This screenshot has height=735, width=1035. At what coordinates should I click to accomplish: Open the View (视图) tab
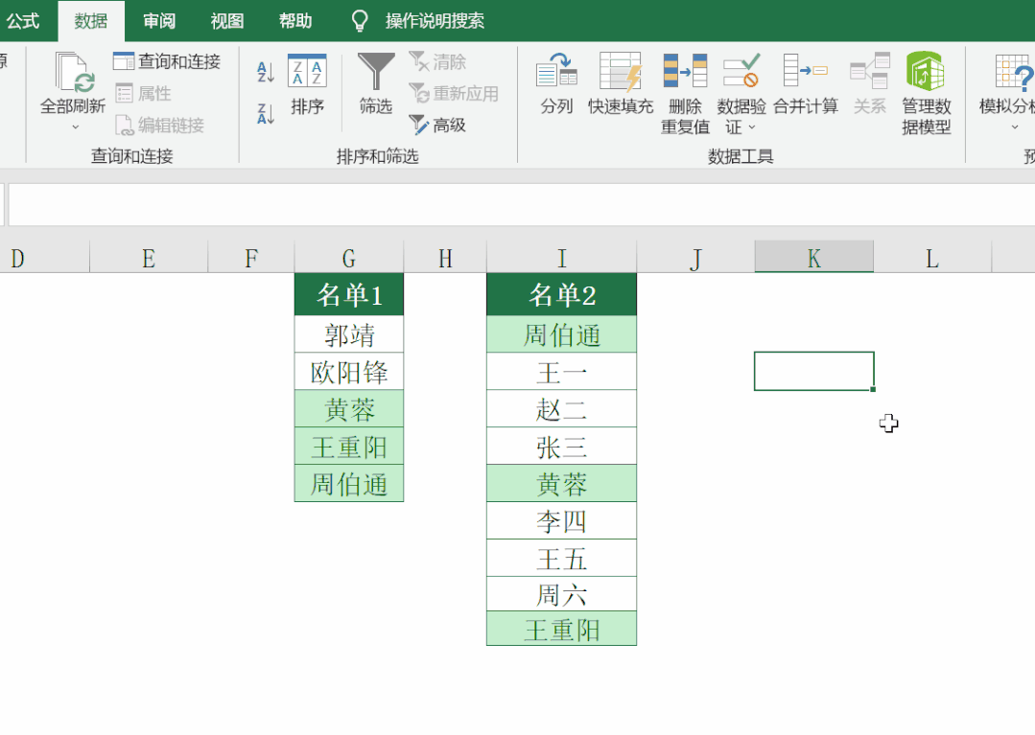coord(227,21)
